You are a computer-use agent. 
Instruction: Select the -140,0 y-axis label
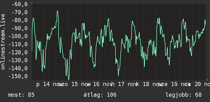click(x=18, y=68)
